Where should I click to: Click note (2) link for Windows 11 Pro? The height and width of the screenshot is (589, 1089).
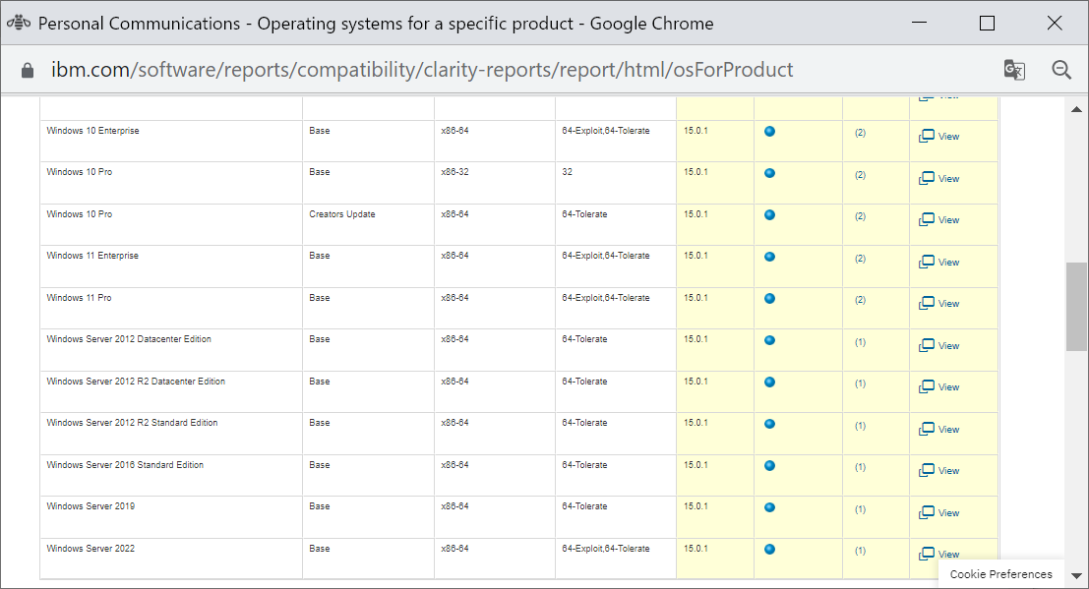click(860, 300)
